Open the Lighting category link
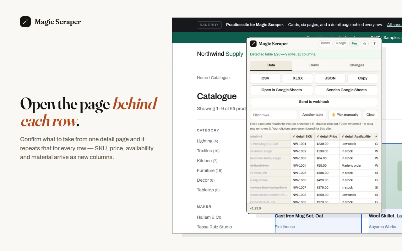Viewport: 402px width, 251px height. [x=207, y=141]
